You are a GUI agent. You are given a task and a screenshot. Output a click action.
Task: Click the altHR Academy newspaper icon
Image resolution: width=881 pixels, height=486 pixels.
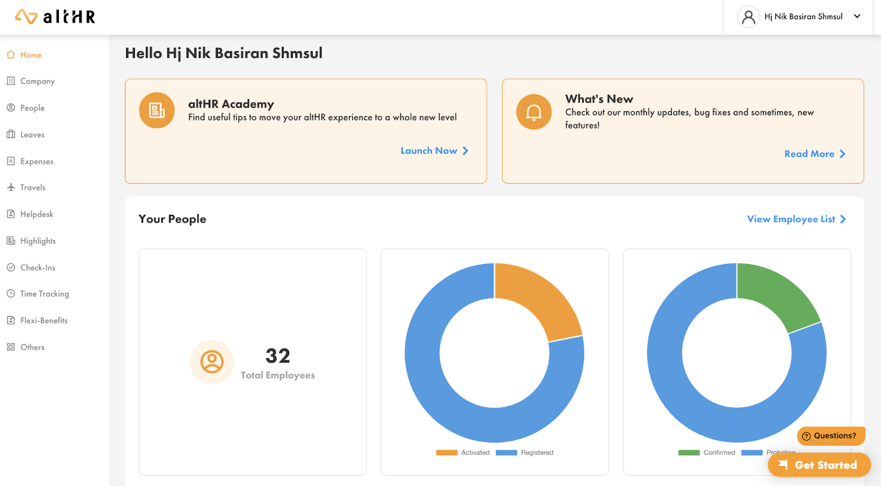(157, 110)
